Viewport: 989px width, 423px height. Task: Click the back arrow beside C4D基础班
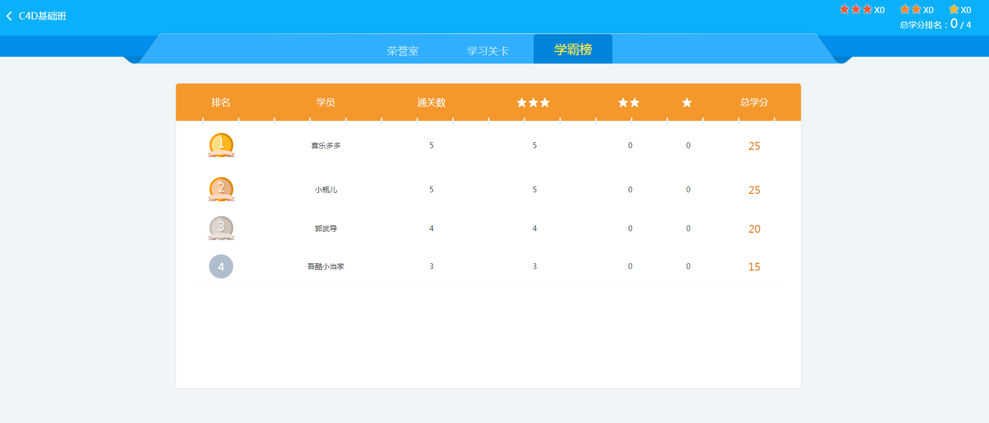click(9, 16)
